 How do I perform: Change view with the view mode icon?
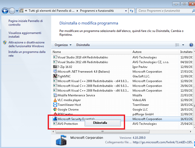click(177, 45)
